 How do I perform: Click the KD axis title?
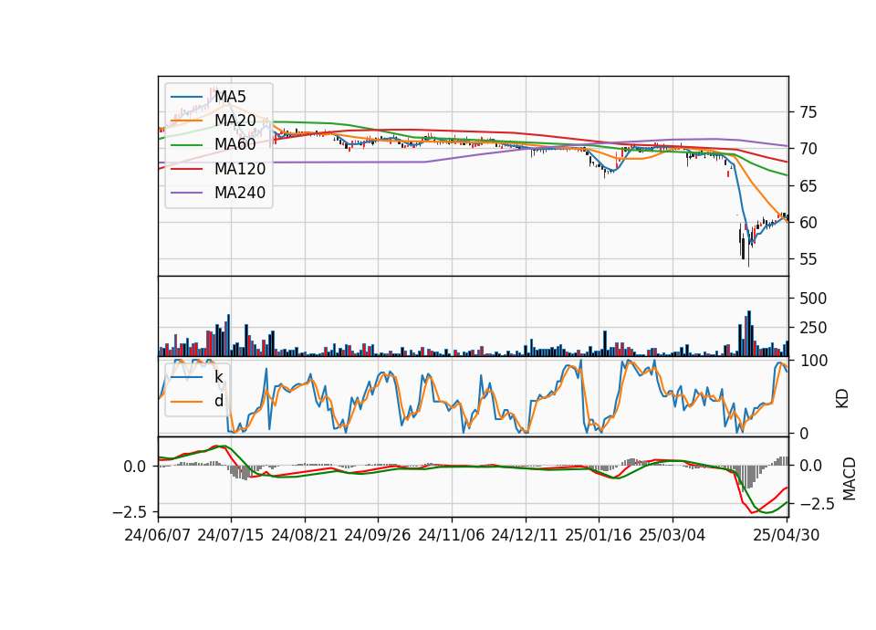pos(842,399)
